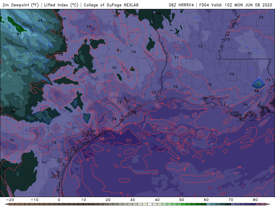Click the 'College of DuPage NEXLAB' label
This screenshot has height=206, width=275.
(x=111, y=5)
